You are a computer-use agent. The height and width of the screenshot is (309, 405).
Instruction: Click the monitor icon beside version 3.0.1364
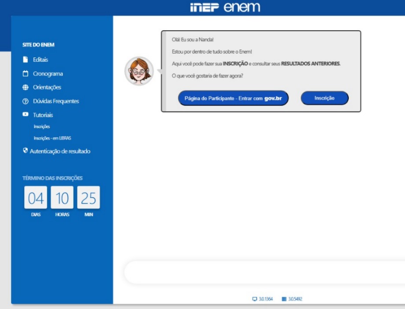254,299
